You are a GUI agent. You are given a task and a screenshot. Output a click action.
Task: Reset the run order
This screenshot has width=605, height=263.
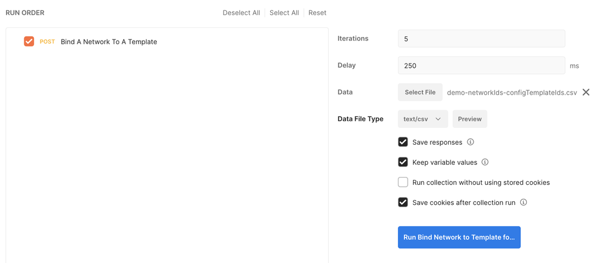(x=317, y=13)
